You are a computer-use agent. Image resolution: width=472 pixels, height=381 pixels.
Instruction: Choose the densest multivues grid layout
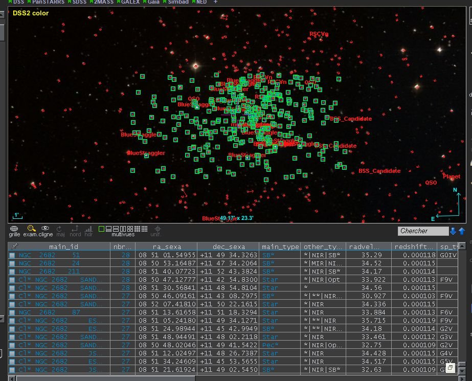click(144, 228)
